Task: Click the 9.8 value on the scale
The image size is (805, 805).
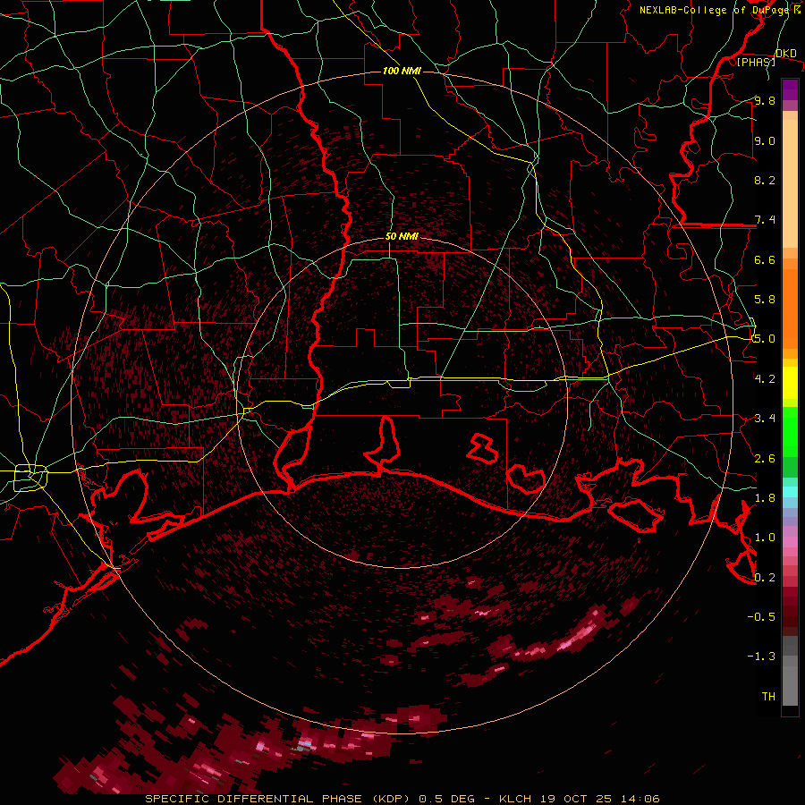Action: click(x=765, y=100)
